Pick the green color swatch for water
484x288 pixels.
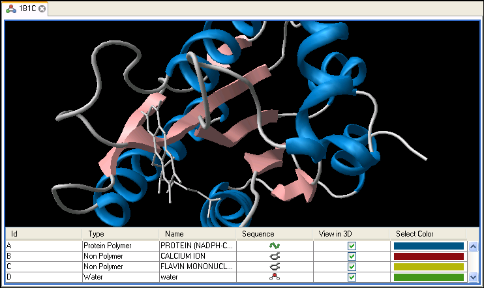429,277
